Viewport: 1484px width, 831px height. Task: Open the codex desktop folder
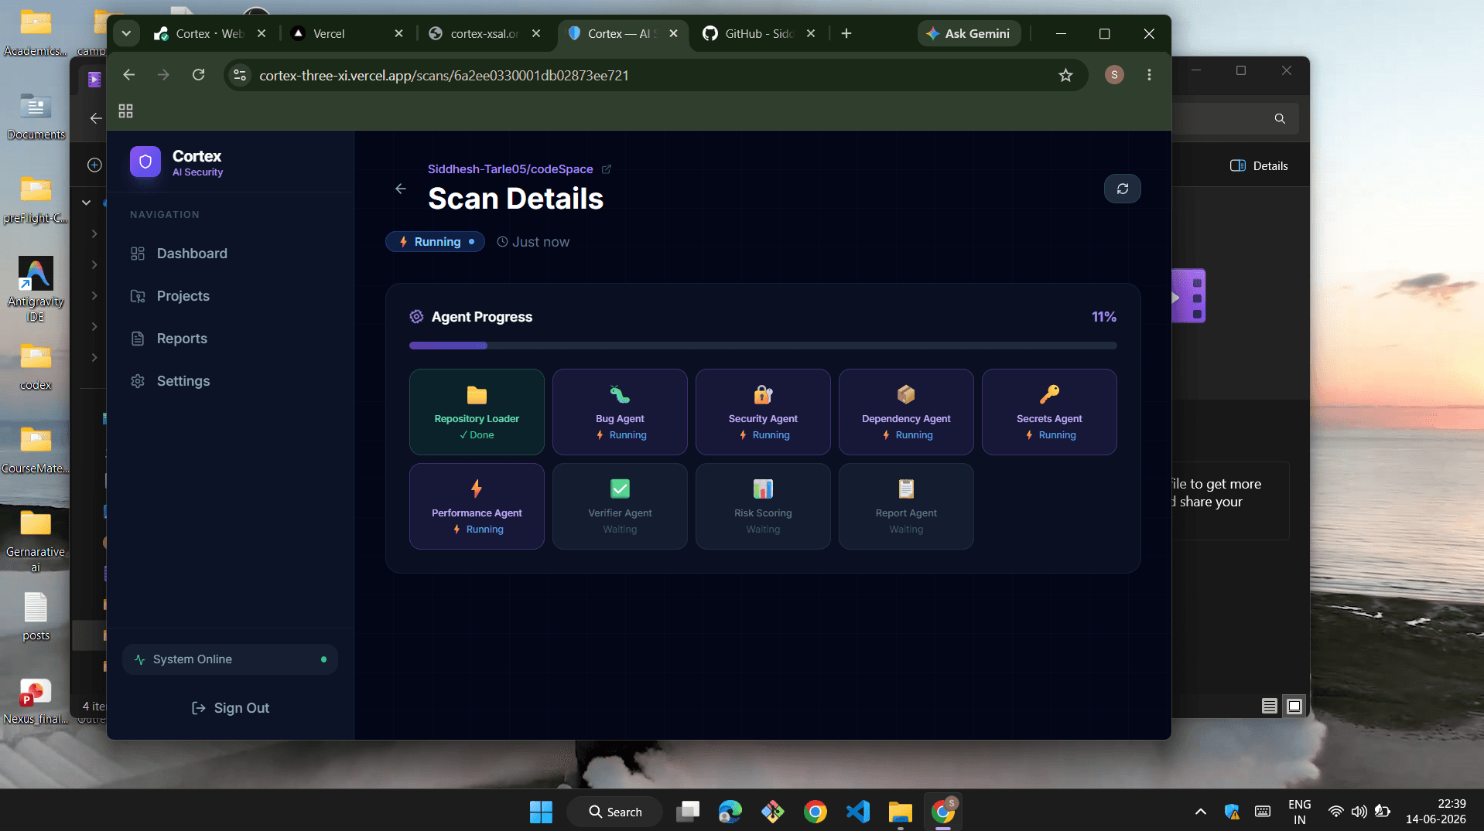click(36, 367)
